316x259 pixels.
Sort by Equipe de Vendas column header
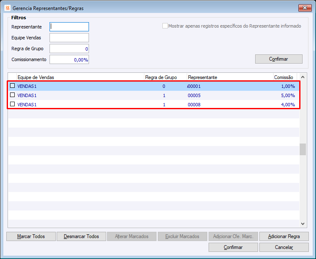point(80,77)
